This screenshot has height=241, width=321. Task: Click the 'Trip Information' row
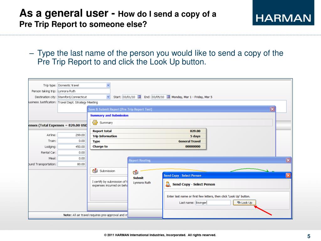148,136
